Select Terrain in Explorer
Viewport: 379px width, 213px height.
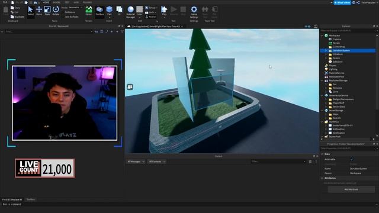point(336,43)
